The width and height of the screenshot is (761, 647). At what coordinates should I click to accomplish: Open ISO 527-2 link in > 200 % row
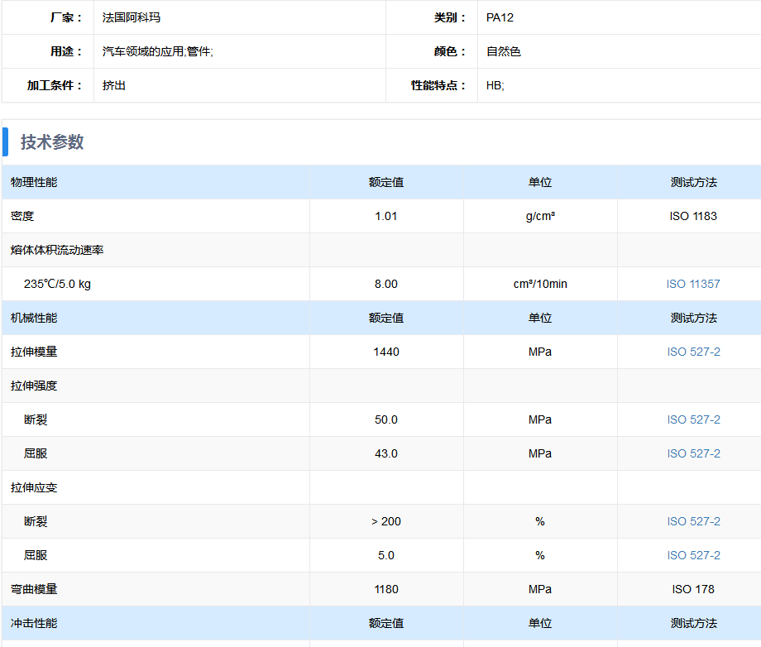tap(693, 521)
